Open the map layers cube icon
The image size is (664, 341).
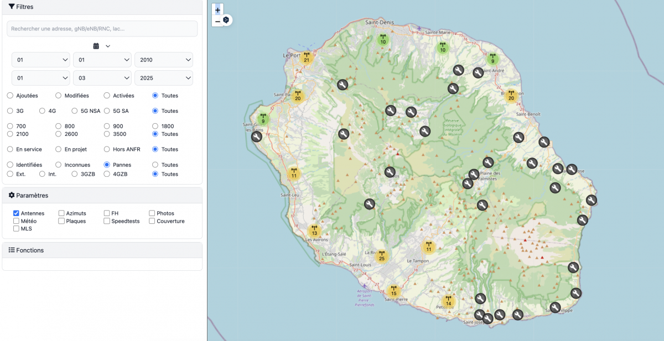226,20
